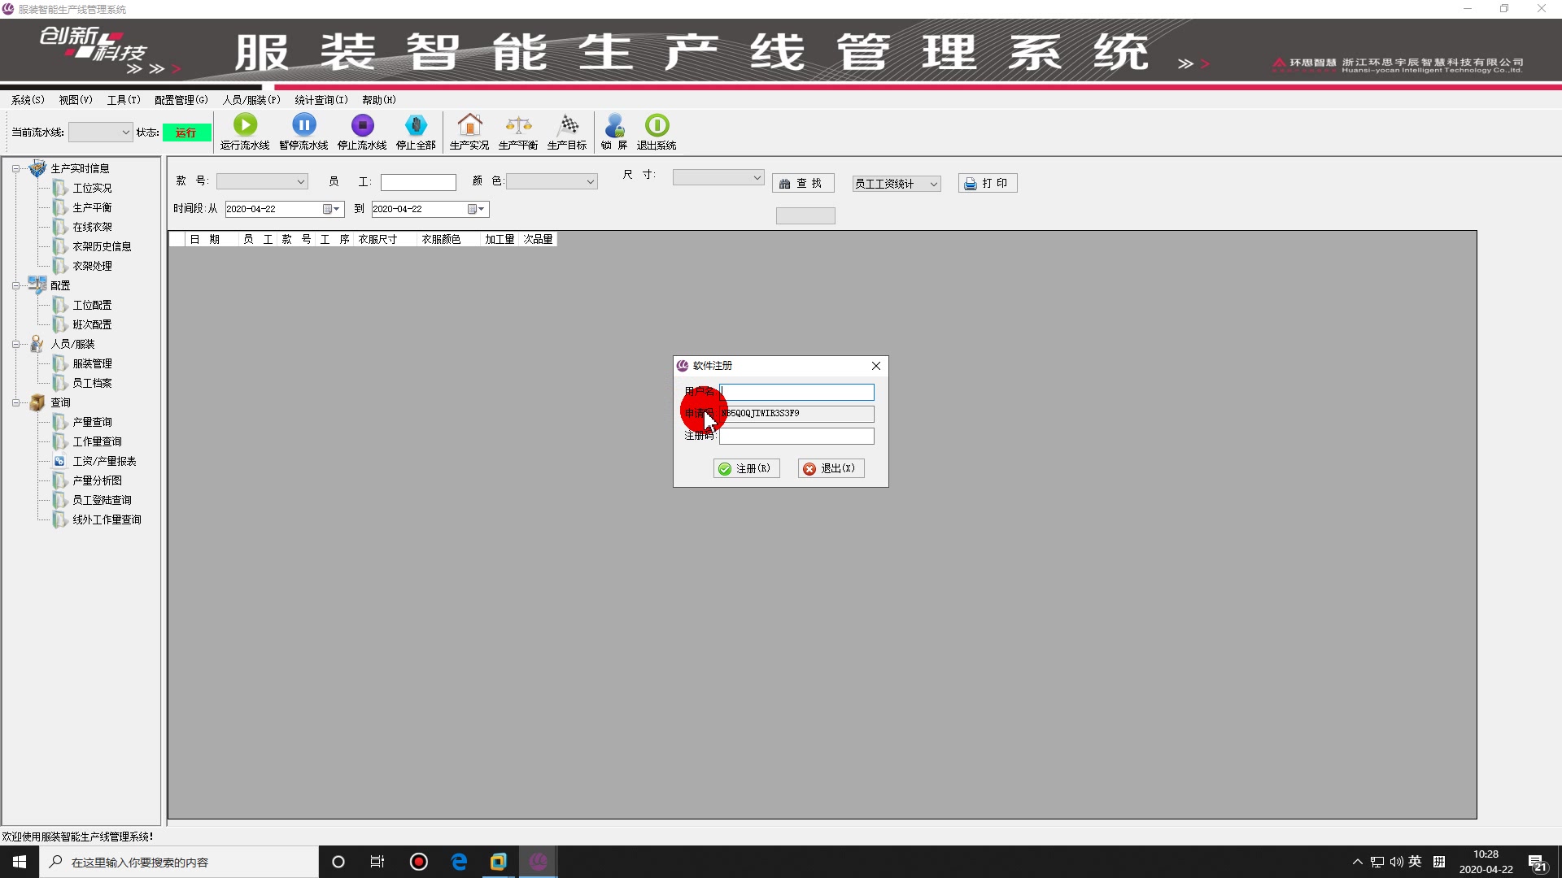The image size is (1562, 878).
Task: Select 生产平衡 tree entry
Action: click(92, 207)
